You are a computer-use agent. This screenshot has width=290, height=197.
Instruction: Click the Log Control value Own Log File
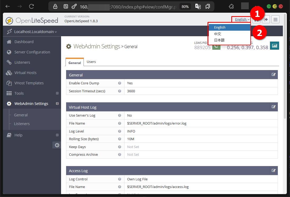tap(137, 179)
